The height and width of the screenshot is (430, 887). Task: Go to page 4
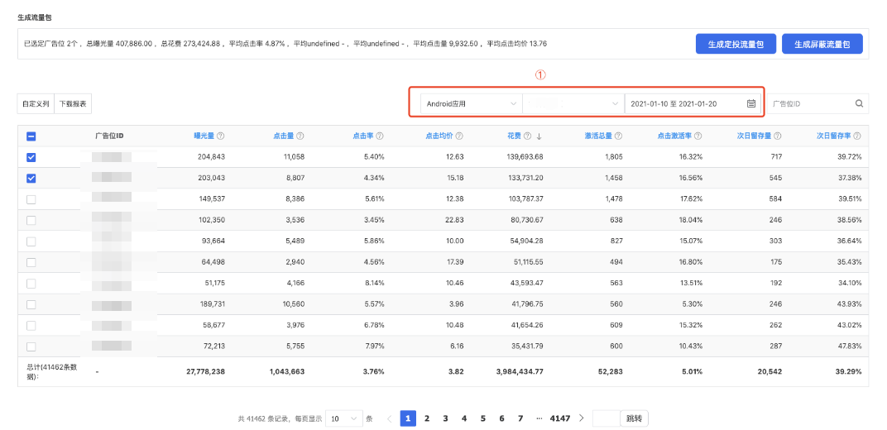click(x=464, y=418)
